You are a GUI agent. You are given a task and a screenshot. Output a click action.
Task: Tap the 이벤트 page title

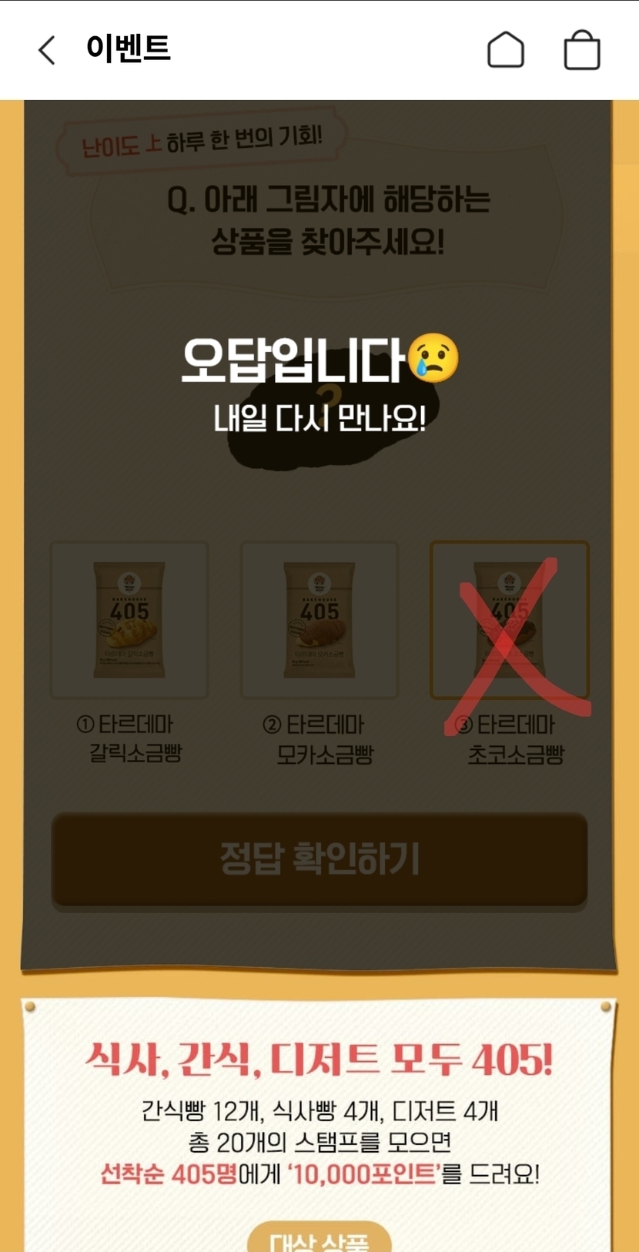(x=128, y=49)
